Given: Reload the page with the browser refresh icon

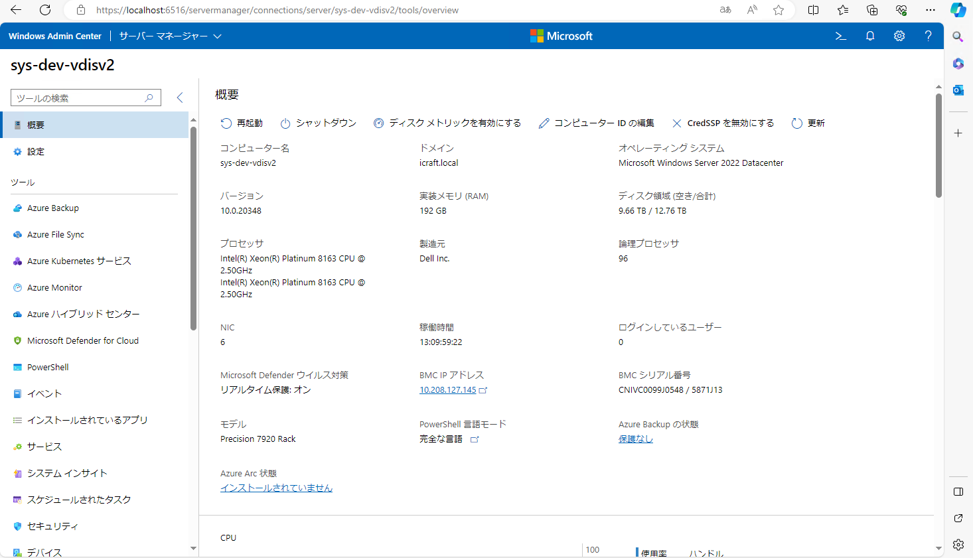Looking at the screenshot, I should click(x=45, y=10).
